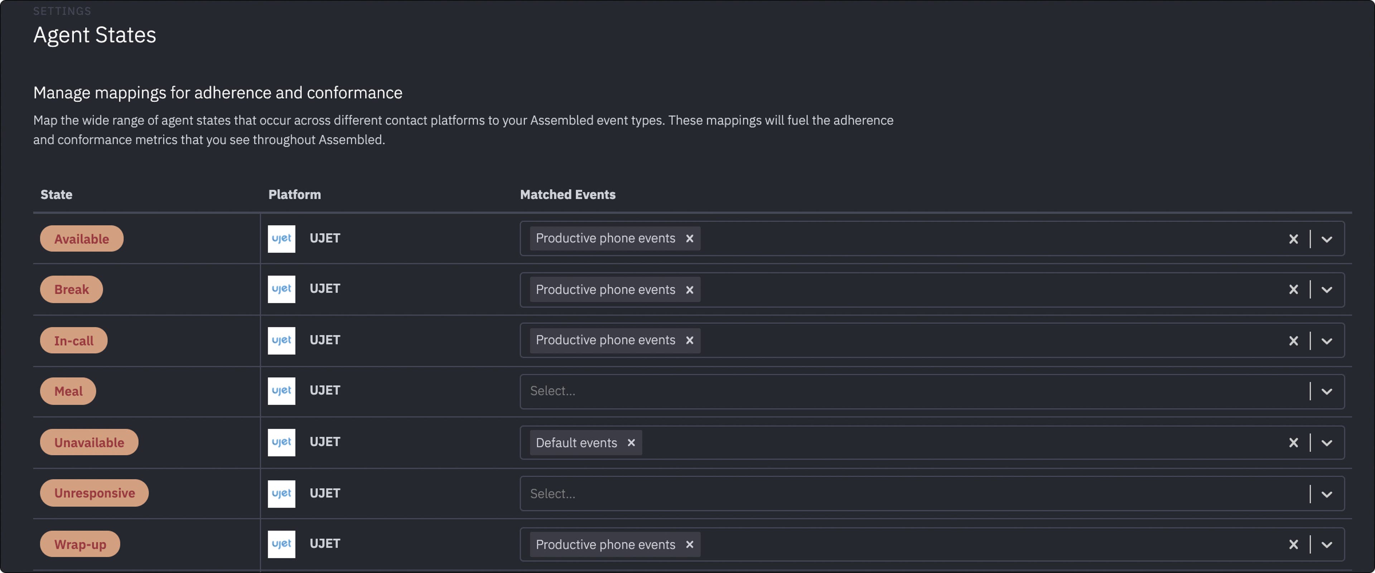The width and height of the screenshot is (1375, 573).
Task: Remove Productive phone events tag from Break row
Action: coord(689,289)
